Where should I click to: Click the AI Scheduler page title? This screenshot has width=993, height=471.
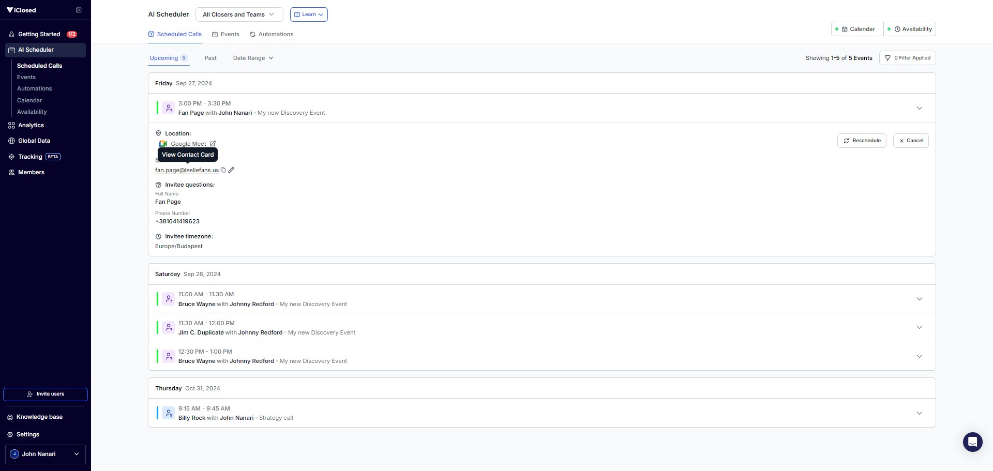(x=169, y=14)
